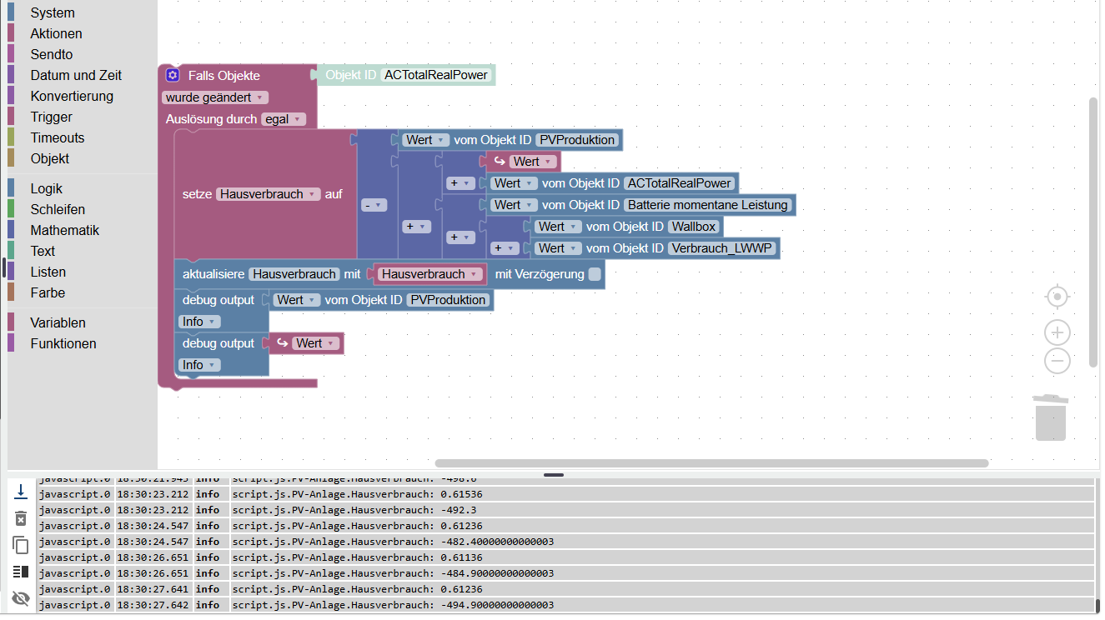1105x620 pixels.
Task: Click the log panel resize handle
Action: click(x=554, y=475)
